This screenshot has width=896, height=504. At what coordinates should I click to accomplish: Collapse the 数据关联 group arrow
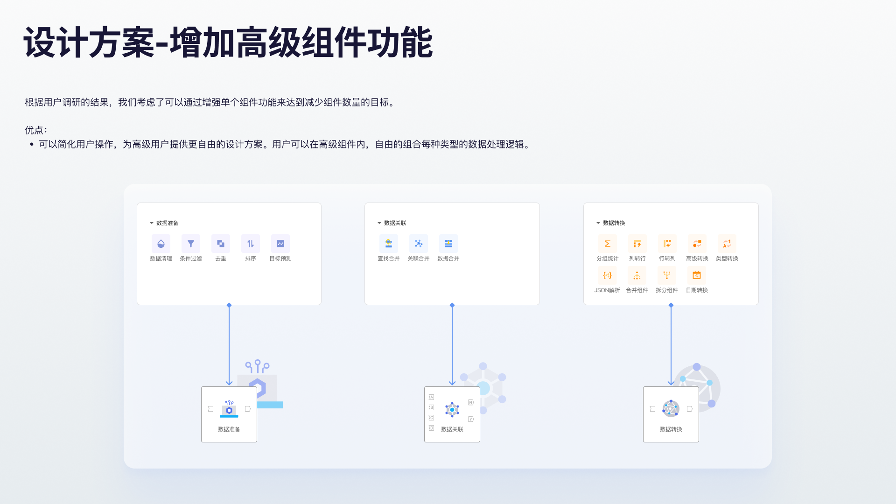click(x=379, y=223)
